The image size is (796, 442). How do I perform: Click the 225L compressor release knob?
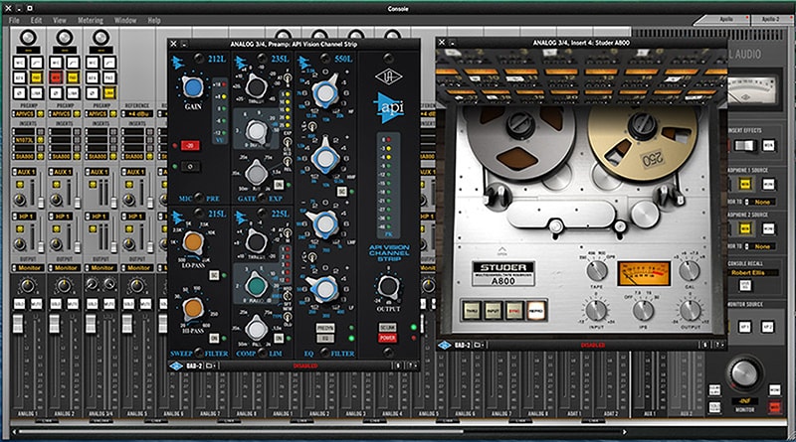click(x=257, y=329)
